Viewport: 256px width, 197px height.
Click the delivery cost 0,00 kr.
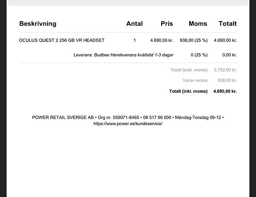tap(229, 55)
